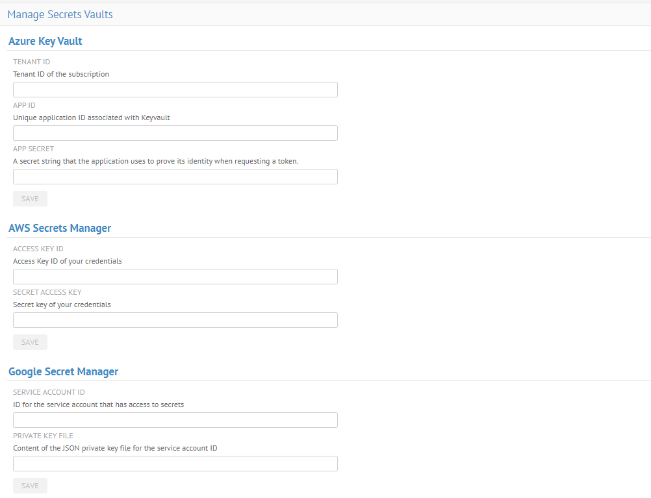Viewport: 651px width, 498px height.
Task: Focus the App ID text box
Action: [175, 133]
